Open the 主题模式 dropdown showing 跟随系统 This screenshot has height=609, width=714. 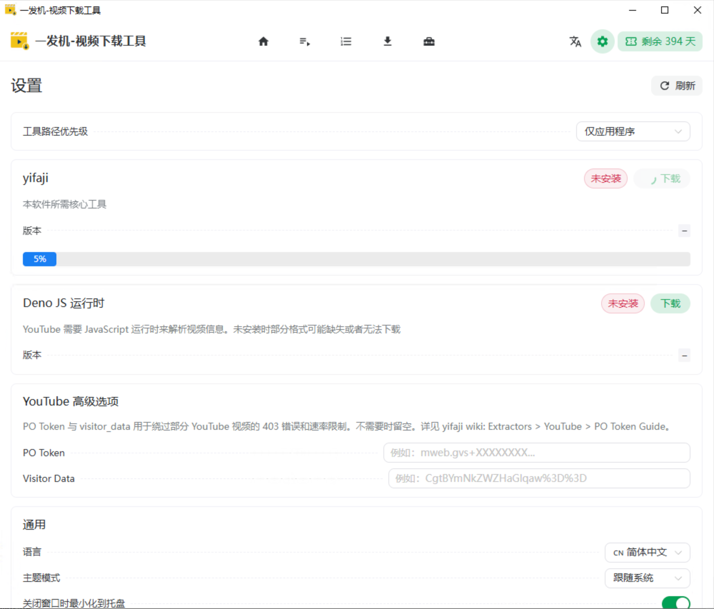(x=647, y=578)
